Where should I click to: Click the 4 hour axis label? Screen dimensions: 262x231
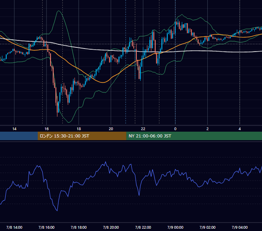pyautogui.click(x=240, y=129)
